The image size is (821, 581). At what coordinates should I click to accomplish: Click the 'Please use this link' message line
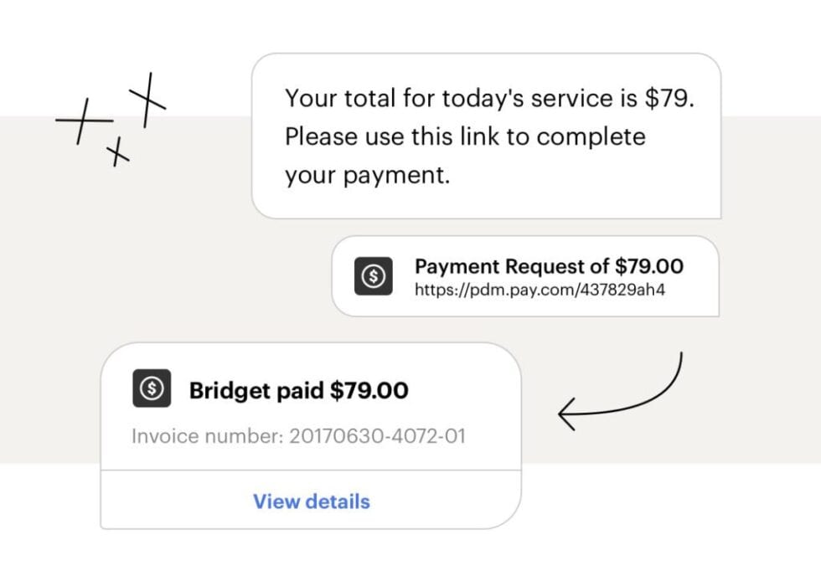[x=465, y=136]
